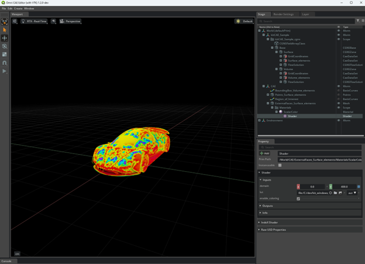
Task: Collapse the Volume zone node
Action: click(x=277, y=69)
